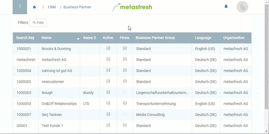The image size is (269, 134).
Task: Select the newcustomer row
Action: point(132,82)
